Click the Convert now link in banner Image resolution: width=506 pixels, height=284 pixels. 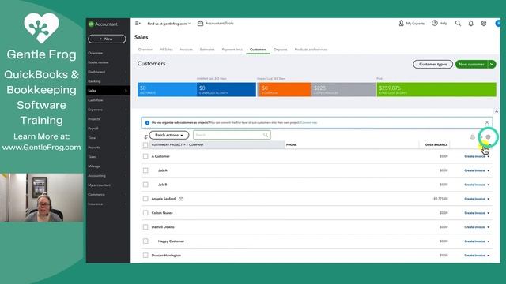(308, 123)
